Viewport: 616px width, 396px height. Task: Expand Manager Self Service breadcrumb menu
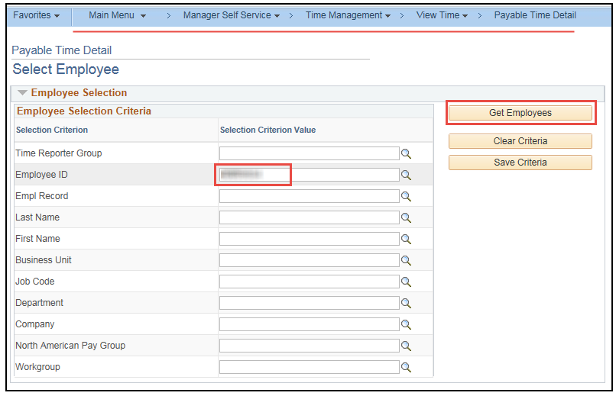232,15
